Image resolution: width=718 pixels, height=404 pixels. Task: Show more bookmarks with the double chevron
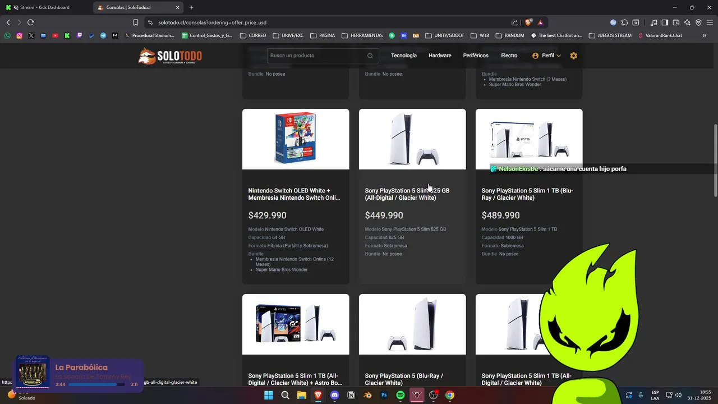tap(705, 35)
